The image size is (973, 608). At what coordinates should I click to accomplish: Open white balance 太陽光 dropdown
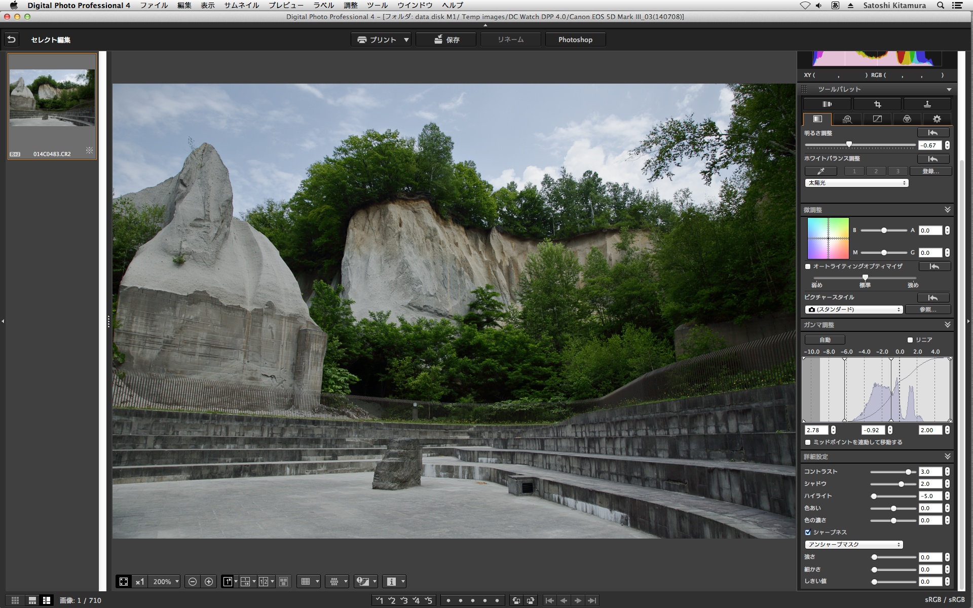[856, 183]
